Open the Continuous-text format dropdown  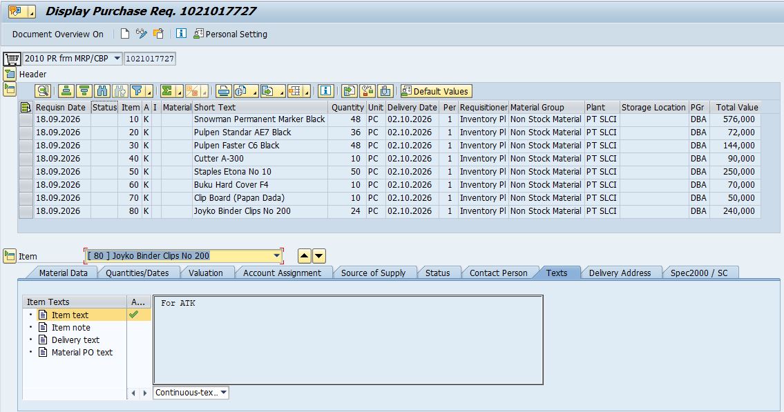(191, 393)
